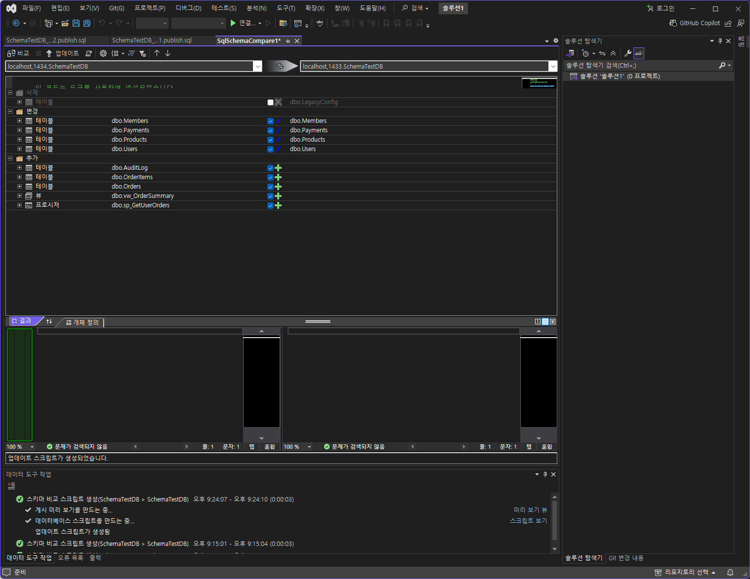Image resolution: width=750 pixels, height=579 pixels.
Task: Go to next difference with down arrow
Action: point(167,53)
